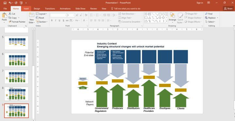Open Shape Outline color options
The height and width of the screenshot is (121, 235).
193,18
